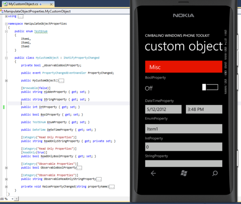Image resolution: width=241 pixels, height=204 pixels.
Task: Click the Item2 enum member
Action: (x=26, y=42)
